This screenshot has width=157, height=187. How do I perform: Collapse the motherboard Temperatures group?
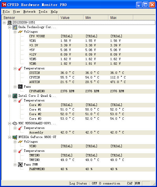coord(15,68)
